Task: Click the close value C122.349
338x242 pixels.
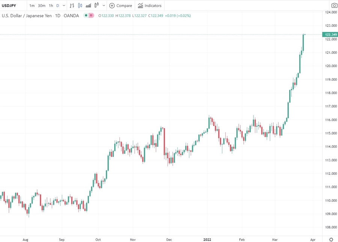Action: click(x=155, y=16)
